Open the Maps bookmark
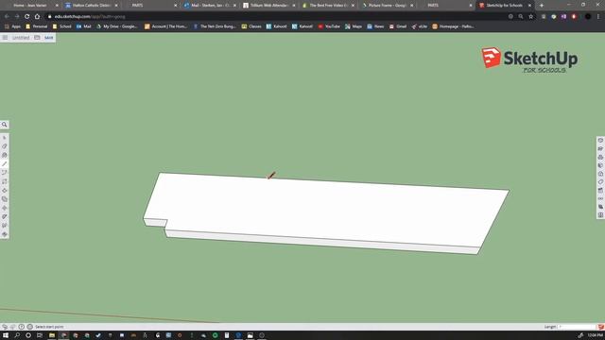 354,26
